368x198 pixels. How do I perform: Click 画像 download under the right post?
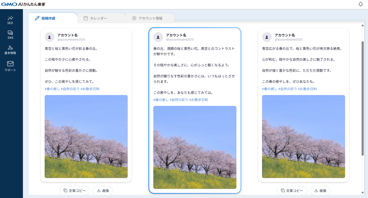tap(320, 190)
